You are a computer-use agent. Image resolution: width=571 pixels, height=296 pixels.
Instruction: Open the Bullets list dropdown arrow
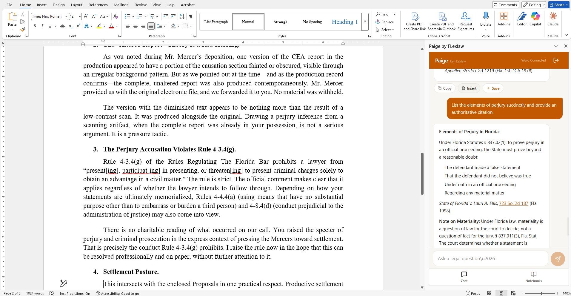(x=133, y=16)
